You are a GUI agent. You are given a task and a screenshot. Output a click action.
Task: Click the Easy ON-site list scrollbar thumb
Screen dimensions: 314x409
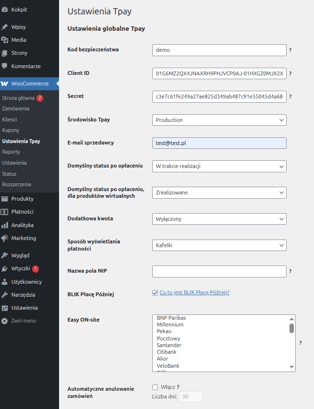pos(291,328)
